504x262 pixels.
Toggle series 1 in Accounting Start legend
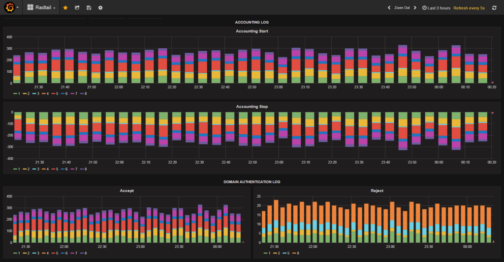click(17, 94)
